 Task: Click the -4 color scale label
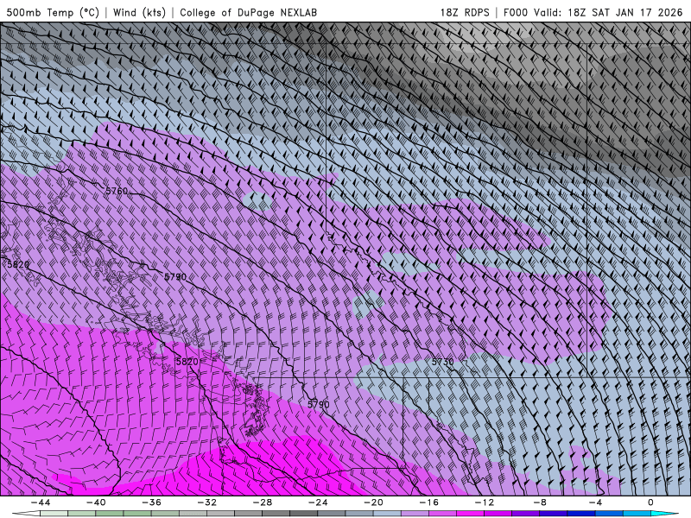coord(596,502)
